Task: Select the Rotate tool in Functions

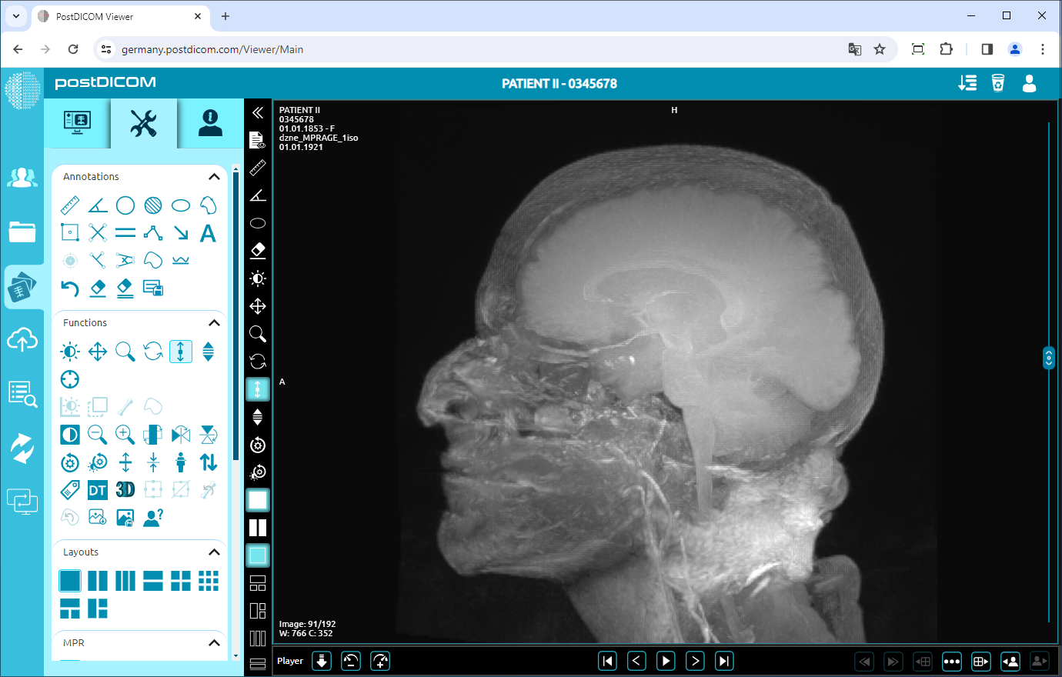Action: click(x=152, y=352)
